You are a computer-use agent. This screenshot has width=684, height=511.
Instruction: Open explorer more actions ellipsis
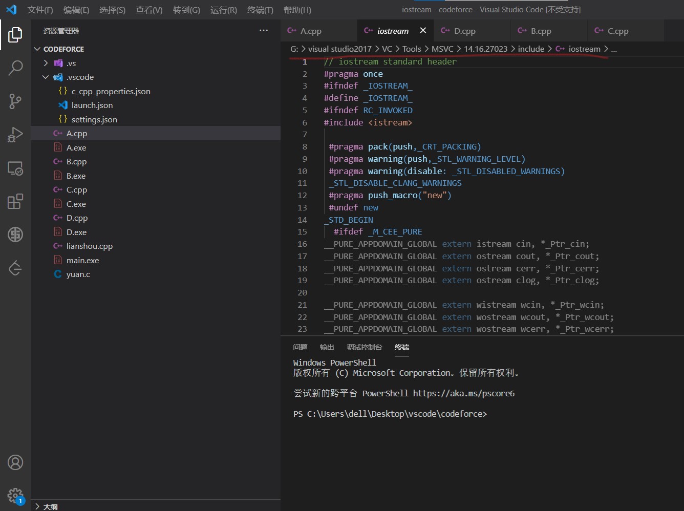(264, 31)
